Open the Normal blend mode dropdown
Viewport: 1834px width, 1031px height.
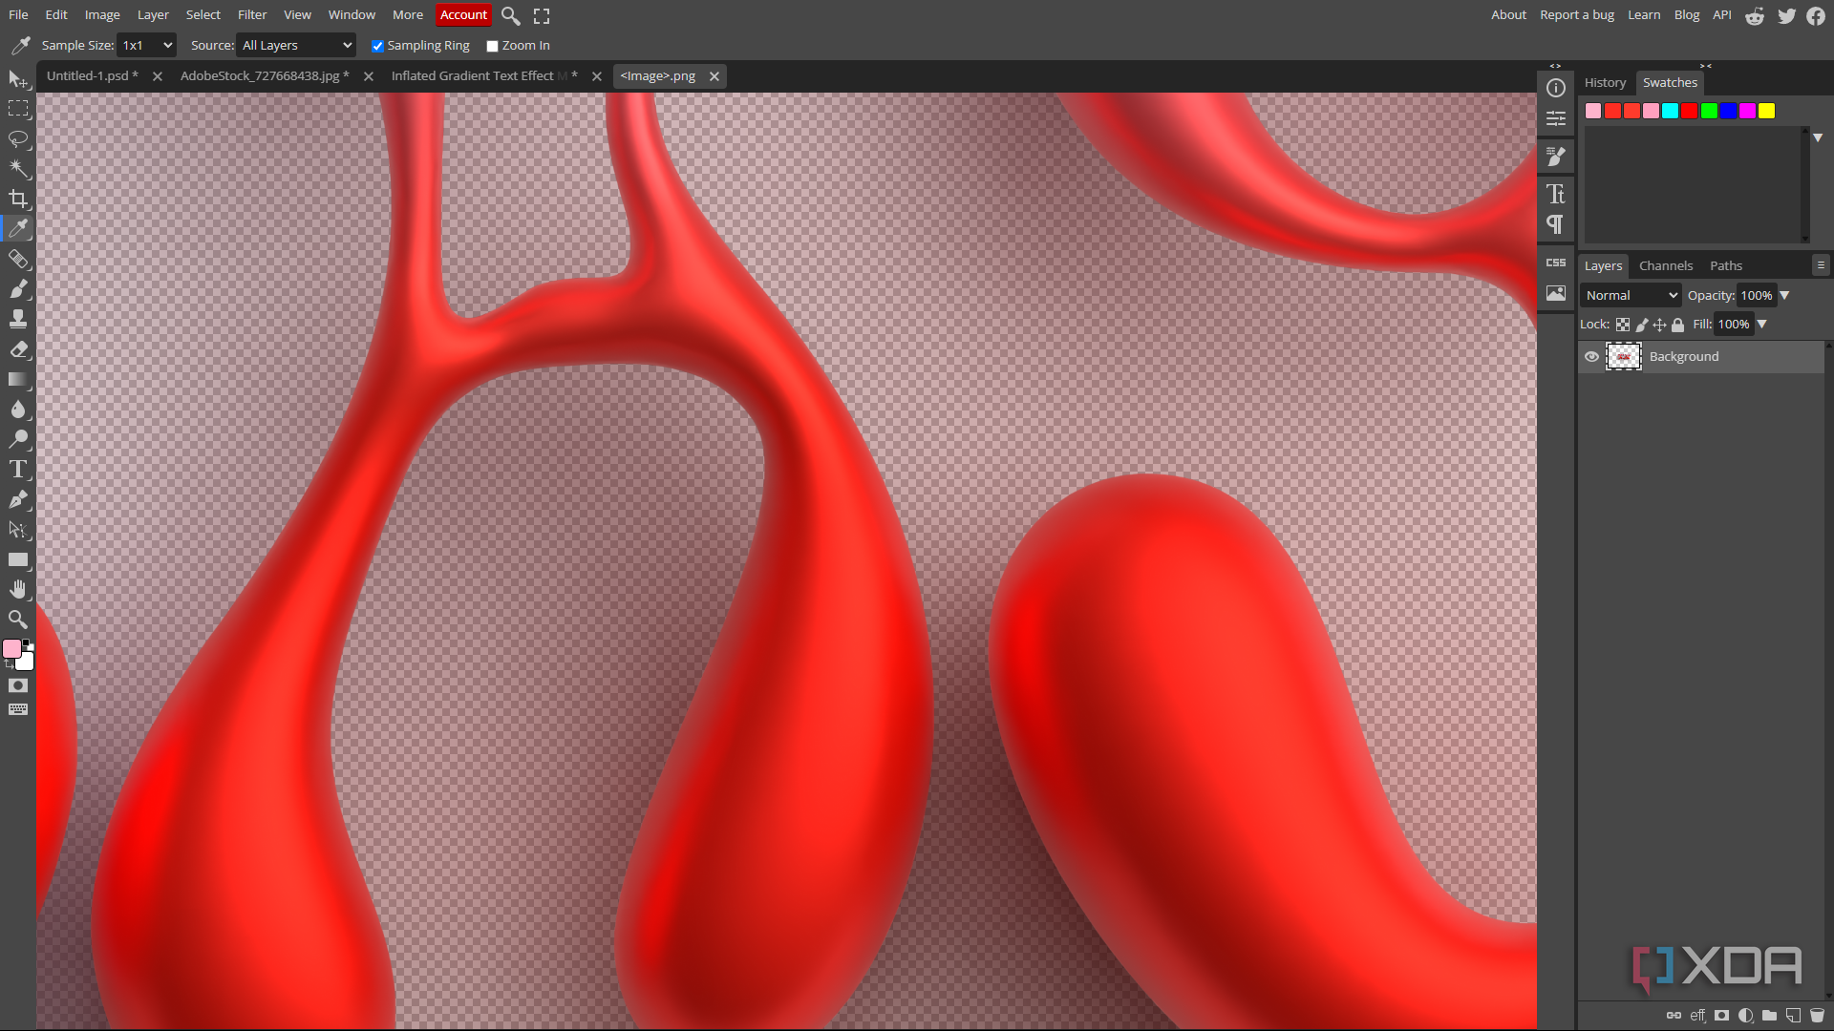1631,296
